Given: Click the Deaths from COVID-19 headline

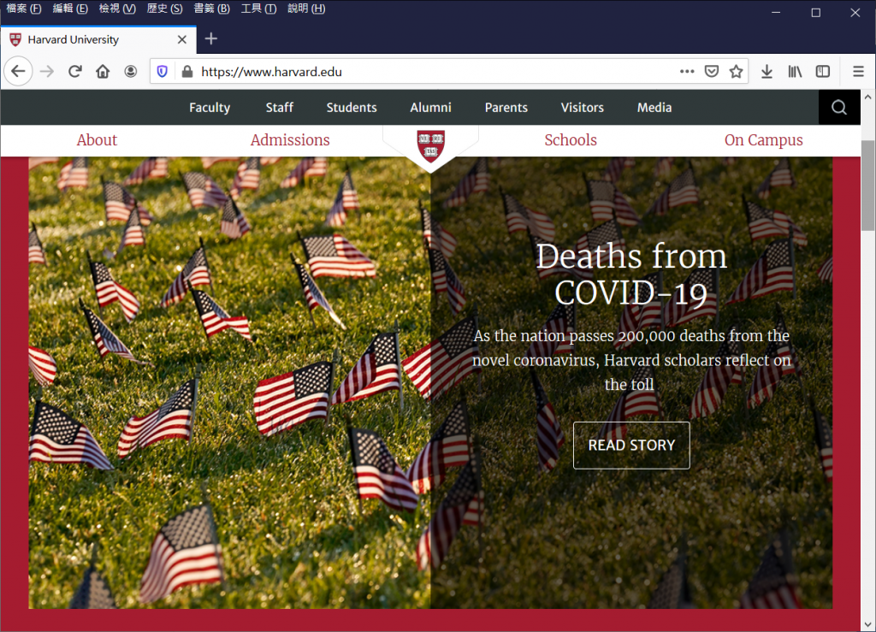Looking at the screenshot, I should pyautogui.click(x=631, y=275).
